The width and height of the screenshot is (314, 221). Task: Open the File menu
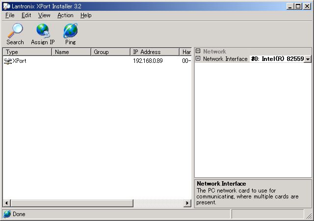tap(10, 15)
